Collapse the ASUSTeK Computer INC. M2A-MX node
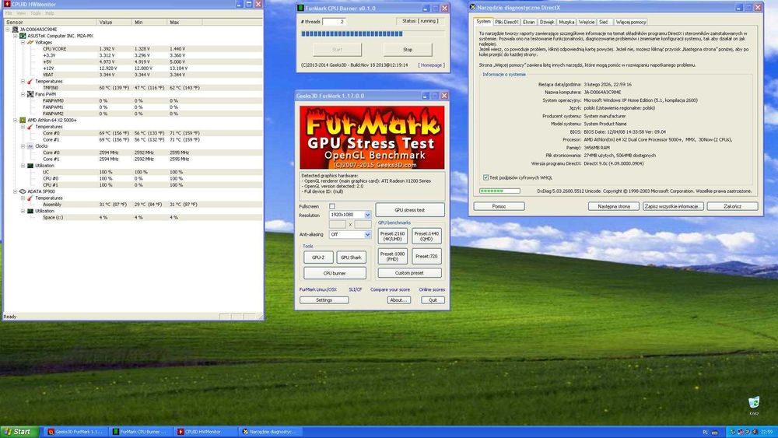 pyautogui.click(x=16, y=36)
